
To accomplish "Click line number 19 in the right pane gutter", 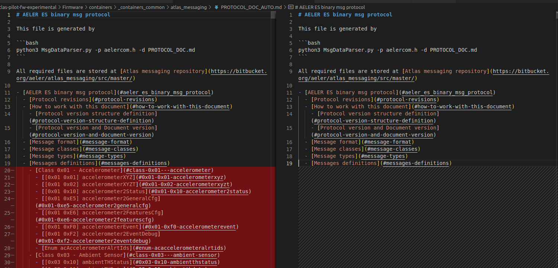I will click(290, 163).
